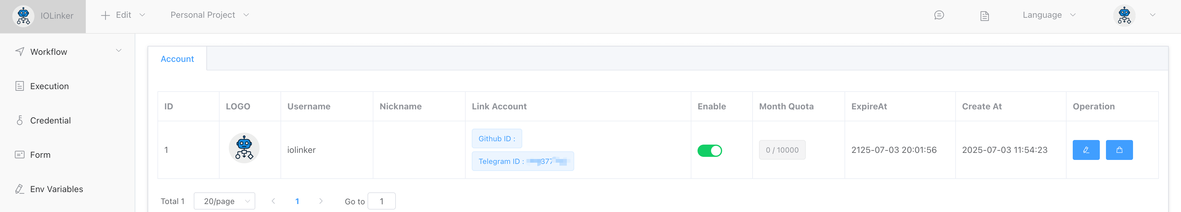This screenshot has height=212, width=1181.
Task: Click the Github ID link tag
Action: [496, 138]
